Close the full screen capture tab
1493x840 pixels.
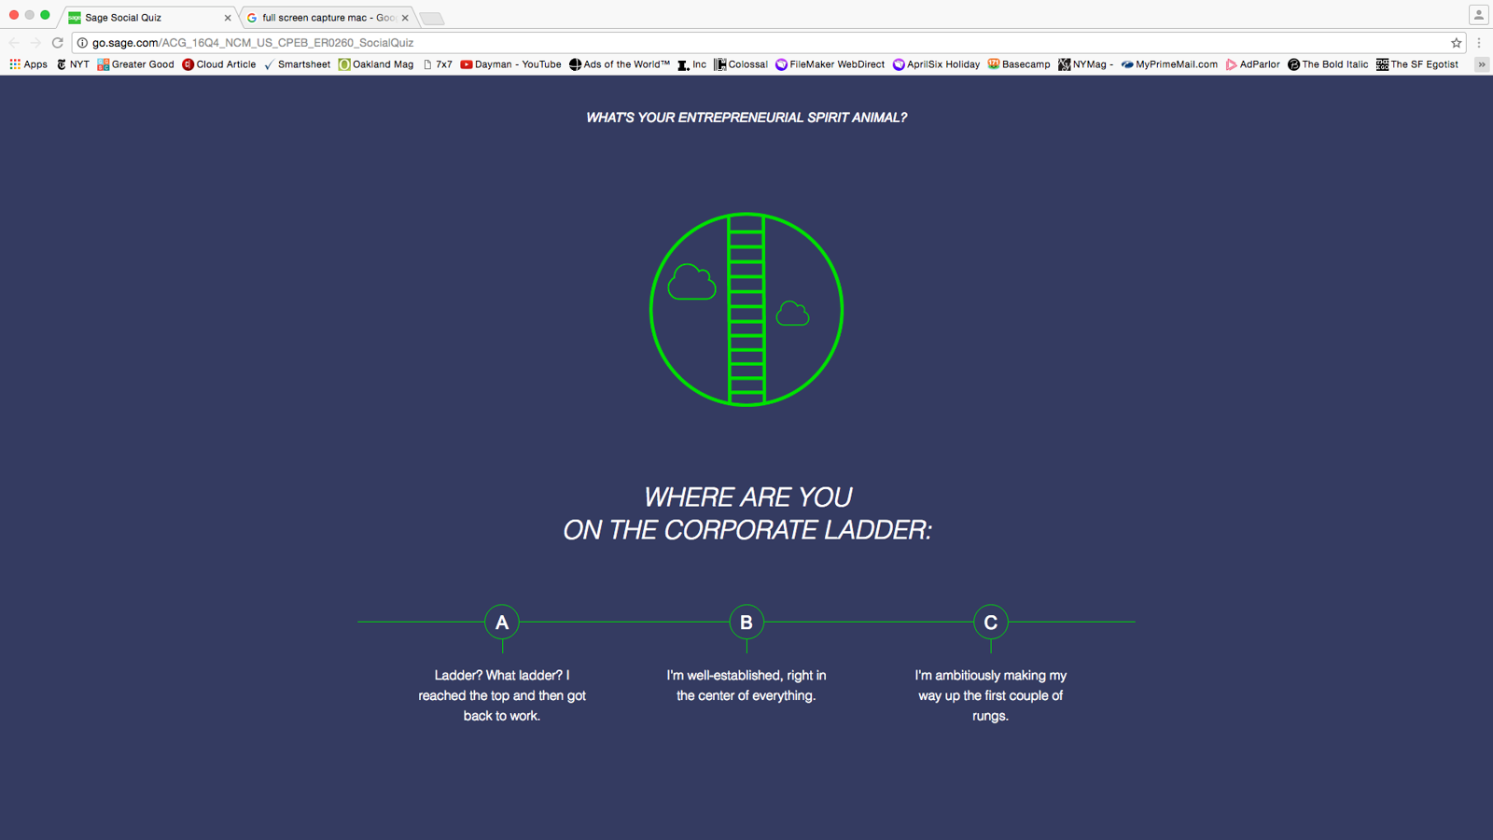pyautogui.click(x=405, y=18)
